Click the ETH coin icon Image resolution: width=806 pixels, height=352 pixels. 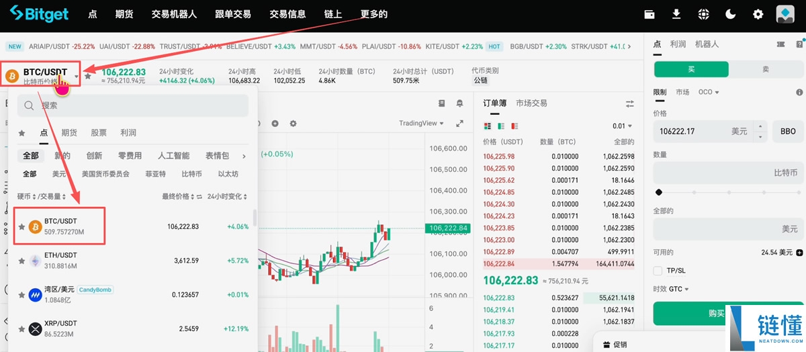click(35, 261)
